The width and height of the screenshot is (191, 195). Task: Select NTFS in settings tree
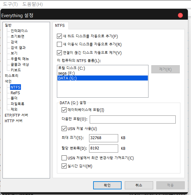(15, 87)
